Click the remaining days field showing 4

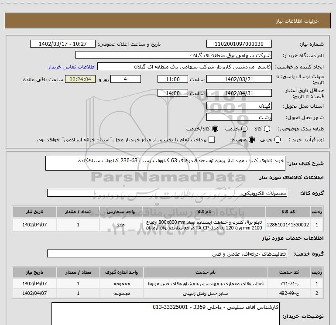tap(125, 79)
